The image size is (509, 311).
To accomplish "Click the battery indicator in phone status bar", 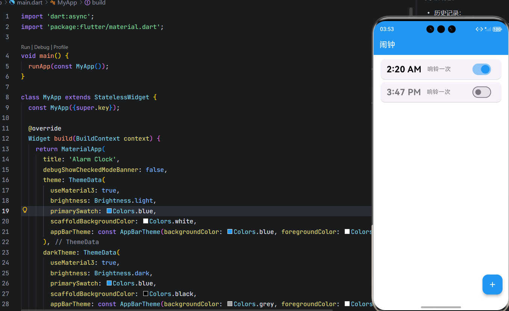I will click(x=497, y=29).
